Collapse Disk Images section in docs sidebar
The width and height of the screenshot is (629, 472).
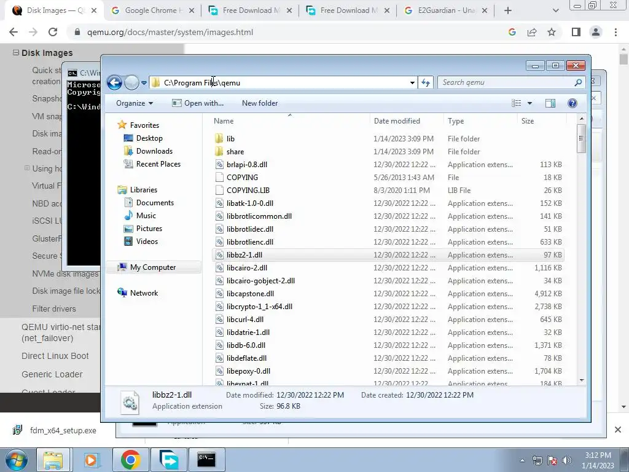[x=15, y=53]
